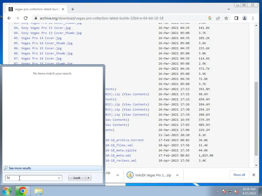The width and height of the screenshot is (262, 196).
Task: Open 06. Vegas Pro 15 Cover.jpg
Action: 38,48
